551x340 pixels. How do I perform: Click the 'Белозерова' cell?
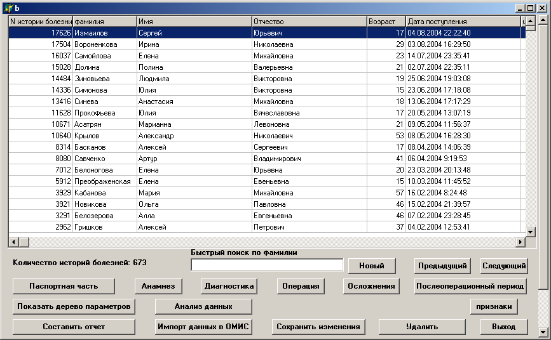click(105, 216)
